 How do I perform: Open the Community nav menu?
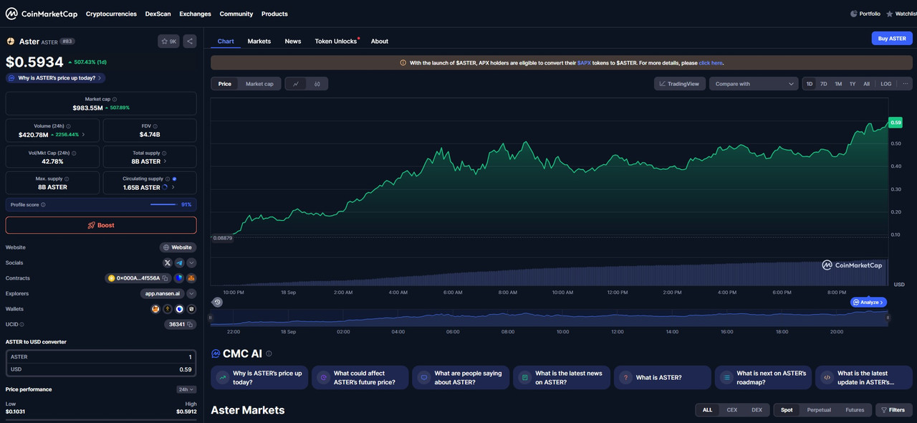point(236,14)
